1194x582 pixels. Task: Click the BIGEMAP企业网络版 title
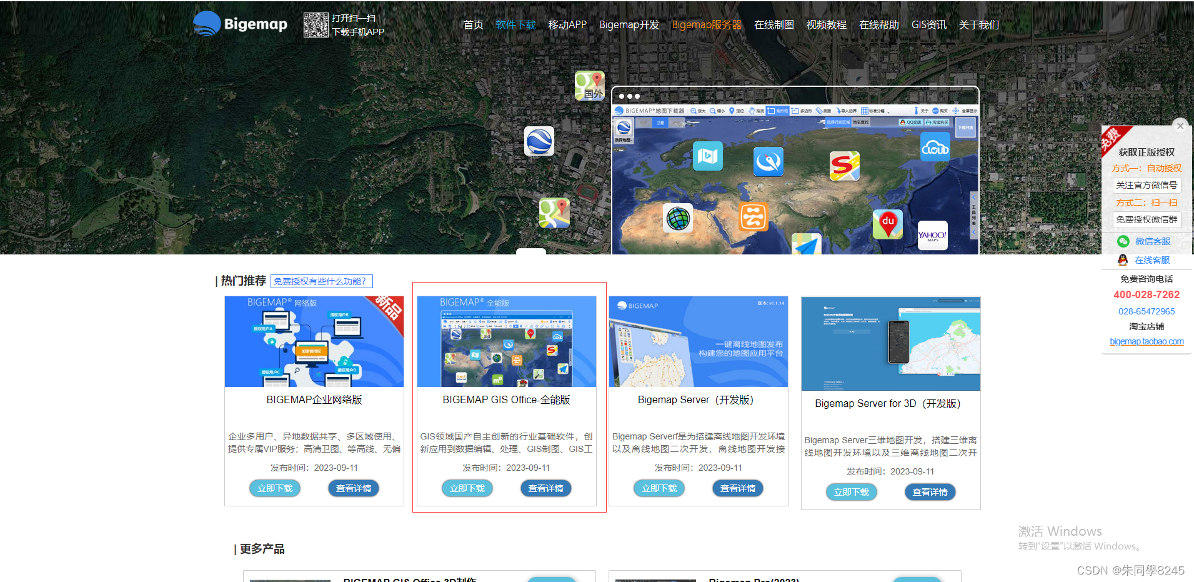click(x=314, y=399)
